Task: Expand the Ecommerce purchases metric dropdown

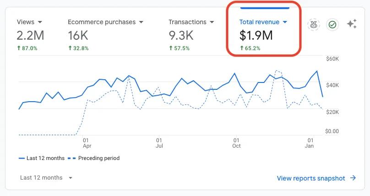Action: (141, 22)
